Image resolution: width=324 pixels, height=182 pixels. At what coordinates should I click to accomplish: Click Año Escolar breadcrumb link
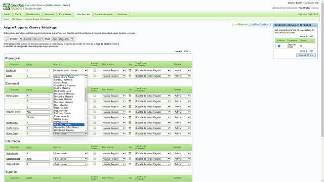[x=17, y=19]
